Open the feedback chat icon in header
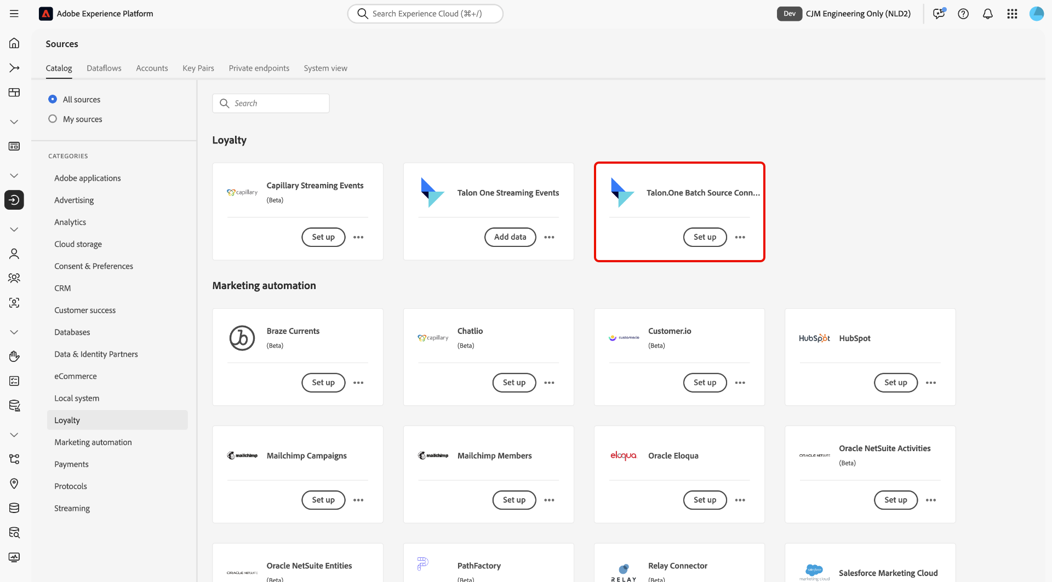Viewport: 1052px width, 582px height. [x=939, y=14]
